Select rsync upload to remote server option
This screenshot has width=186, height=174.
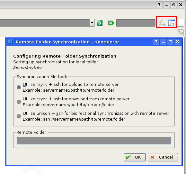click(19, 87)
